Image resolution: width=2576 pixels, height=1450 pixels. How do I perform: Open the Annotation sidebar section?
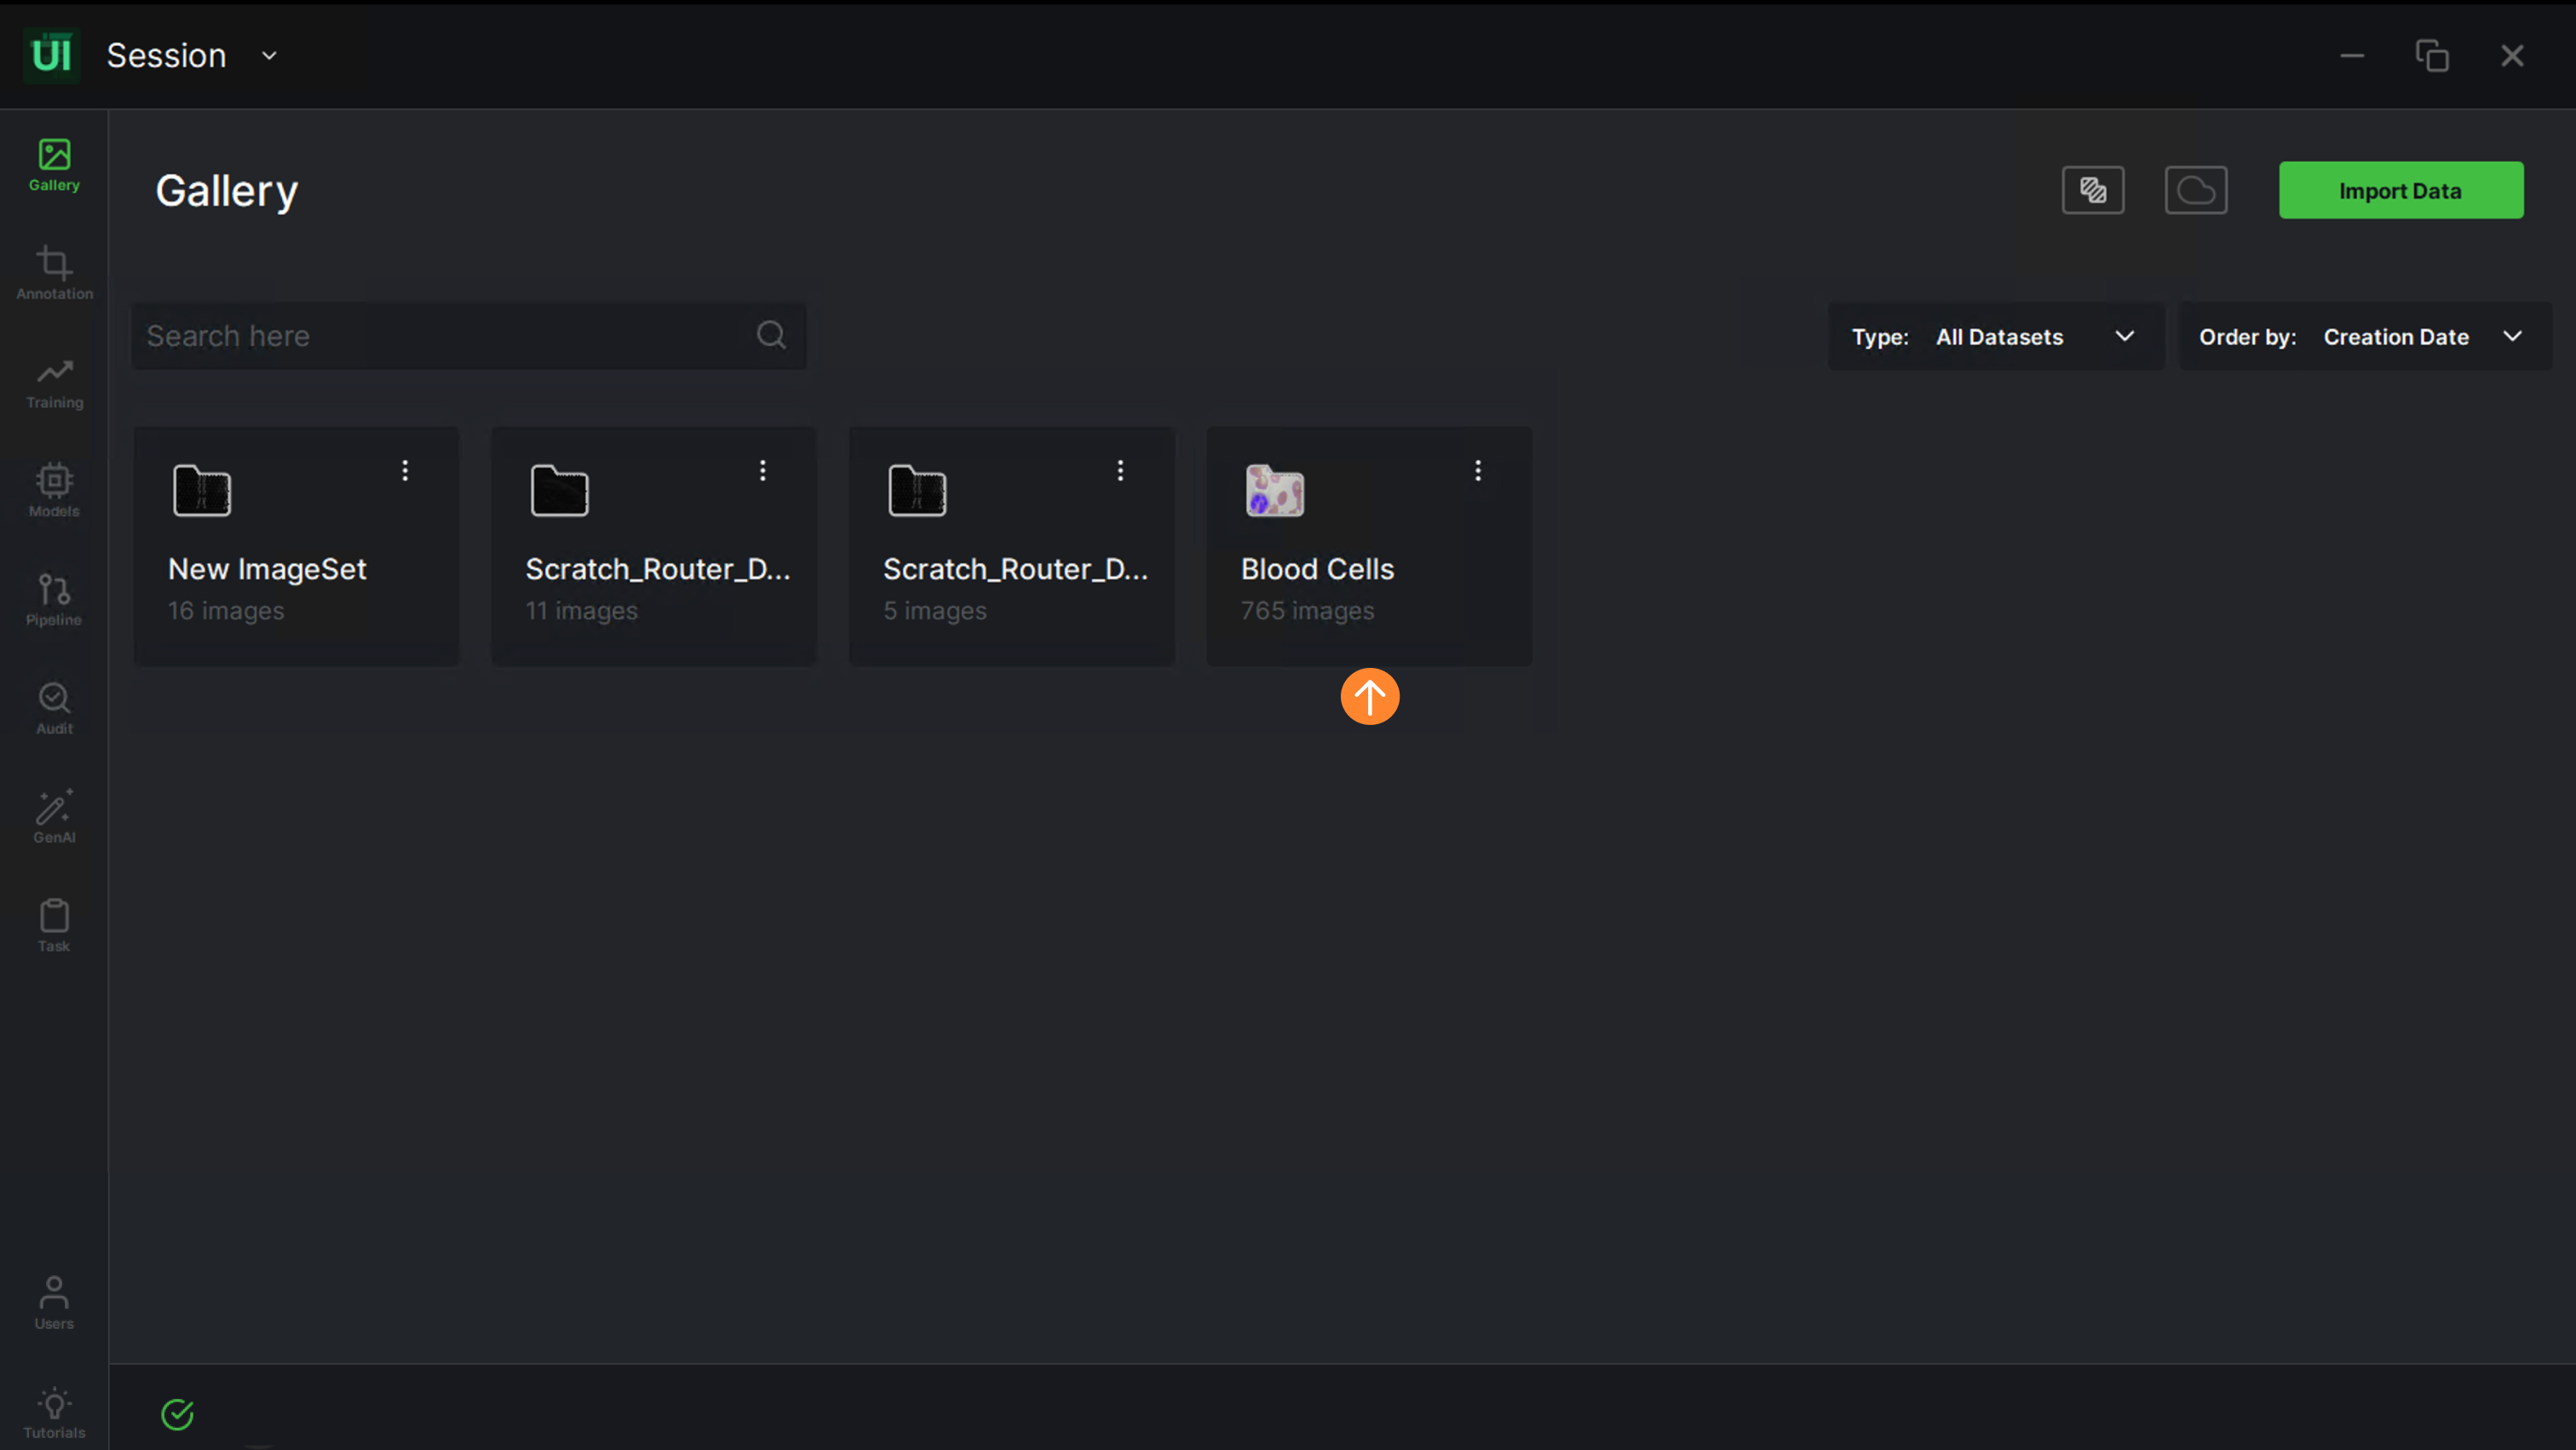coord(54,273)
